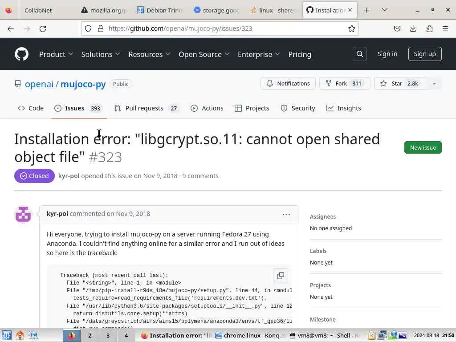Viewport: 456px width, 342px height.
Task: Switch to the Security tab
Action: click(x=298, y=108)
